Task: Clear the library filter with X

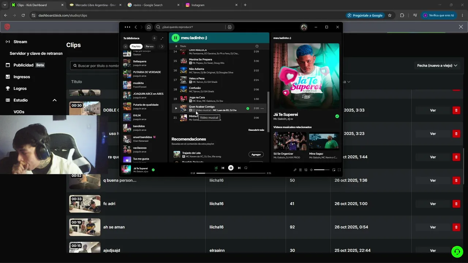Action: click(x=125, y=46)
